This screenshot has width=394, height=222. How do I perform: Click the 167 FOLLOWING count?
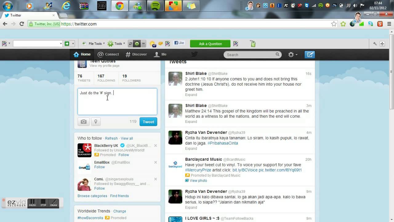click(106, 78)
